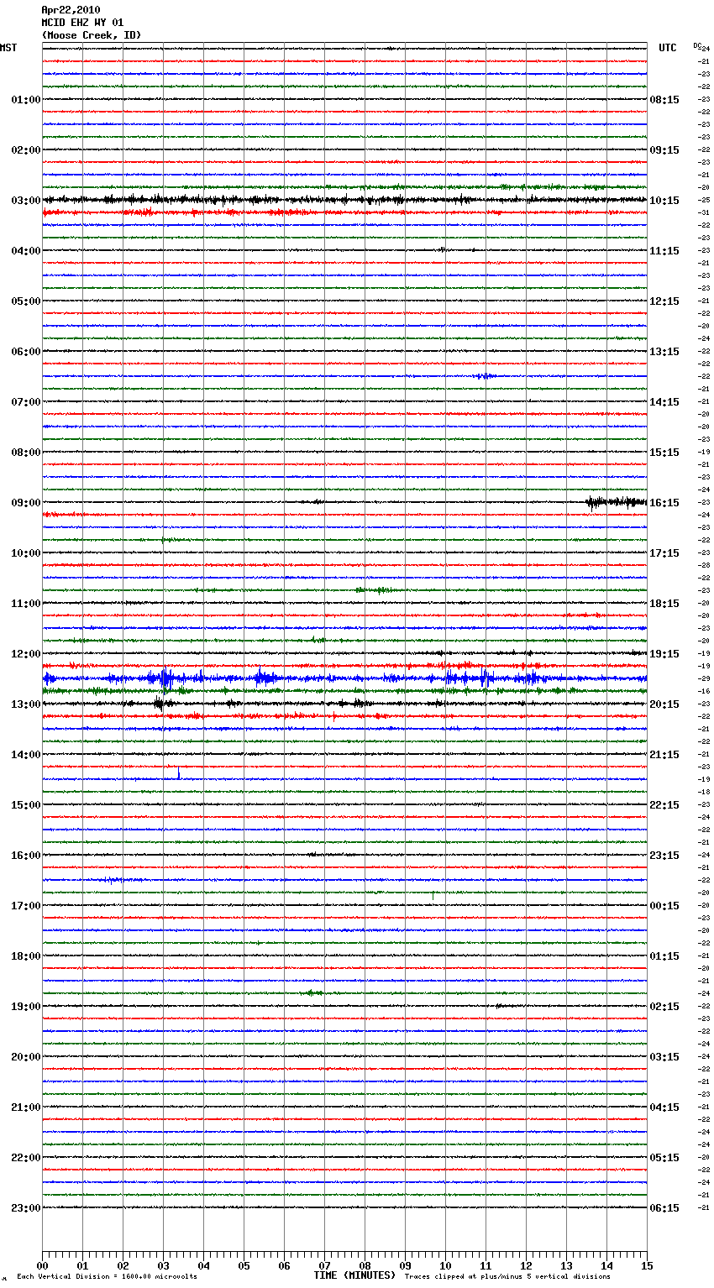This screenshot has width=714, height=1288.
Task: Click the 'Traces clipped' footnote
Action: click(507, 1277)
